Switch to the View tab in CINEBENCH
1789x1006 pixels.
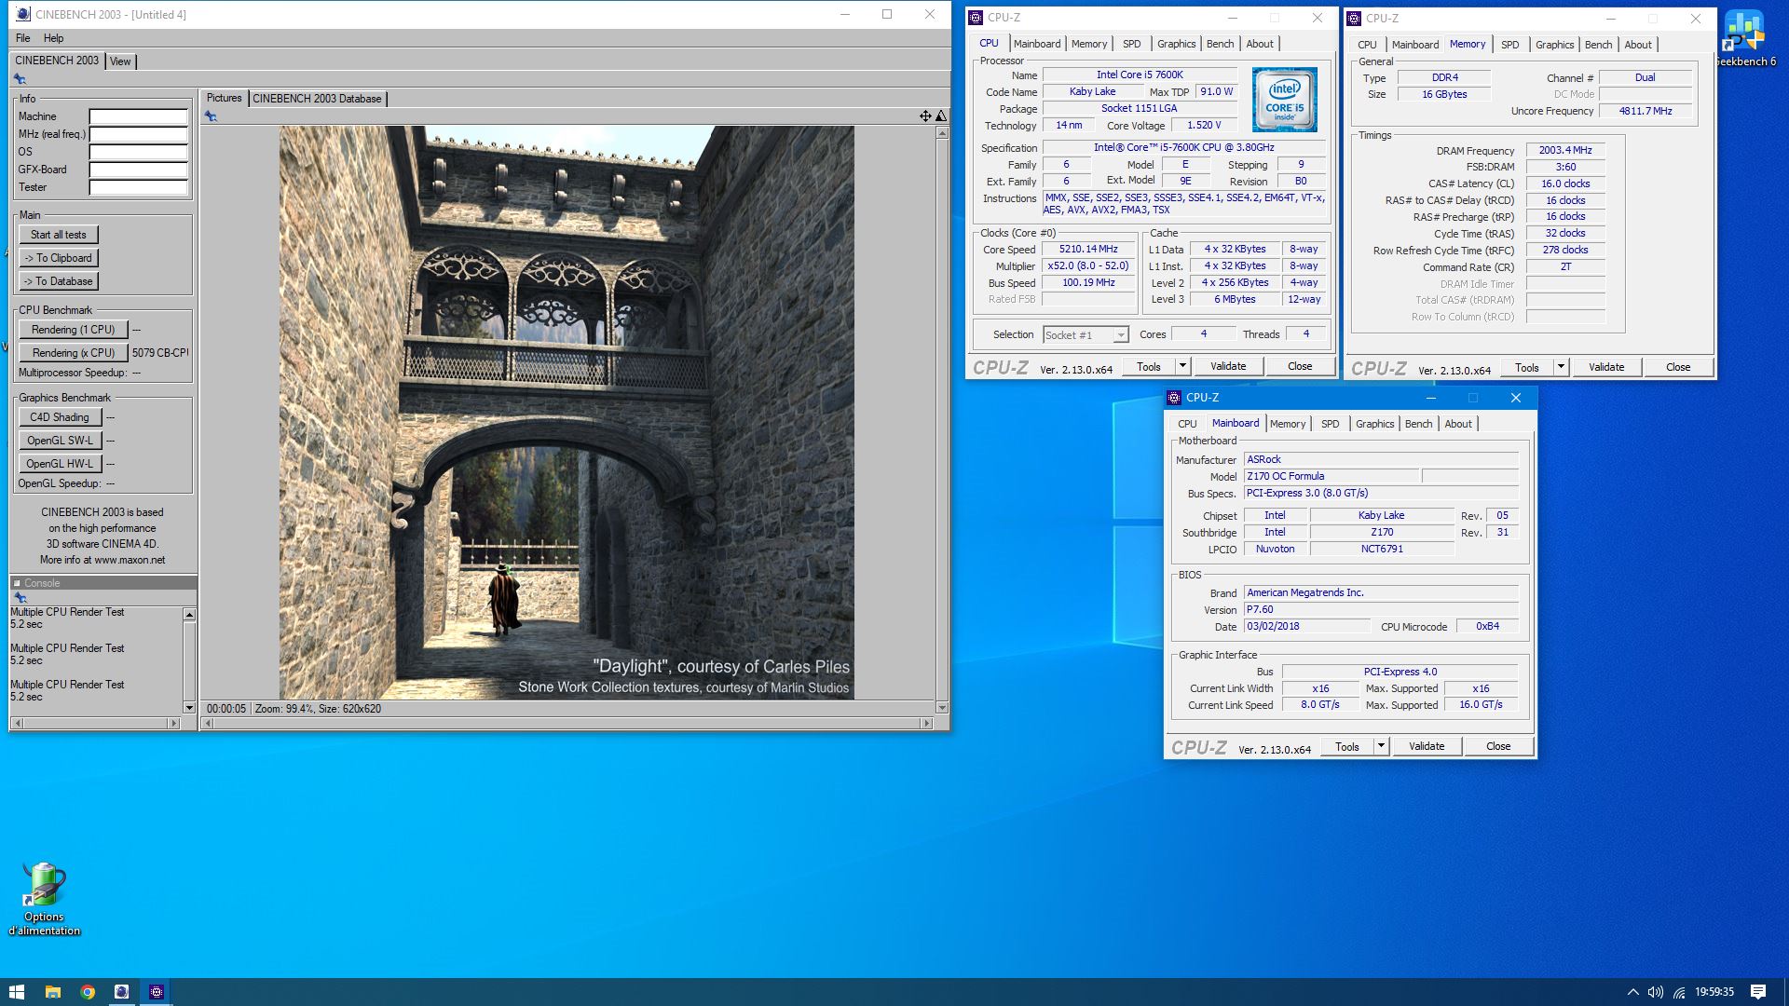click(120, 61)
